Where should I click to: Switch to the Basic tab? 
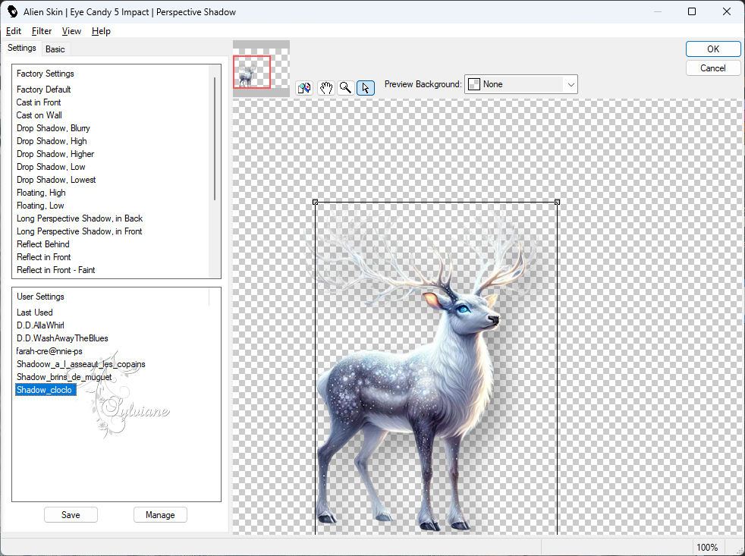pos(55,49)
